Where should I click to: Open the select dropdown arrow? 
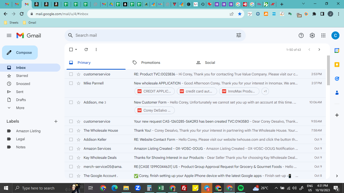[76, 50]
